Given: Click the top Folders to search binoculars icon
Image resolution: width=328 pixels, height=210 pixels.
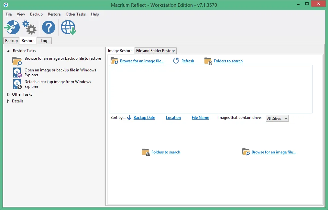Looking at the screenshot, I should (208, 61).
